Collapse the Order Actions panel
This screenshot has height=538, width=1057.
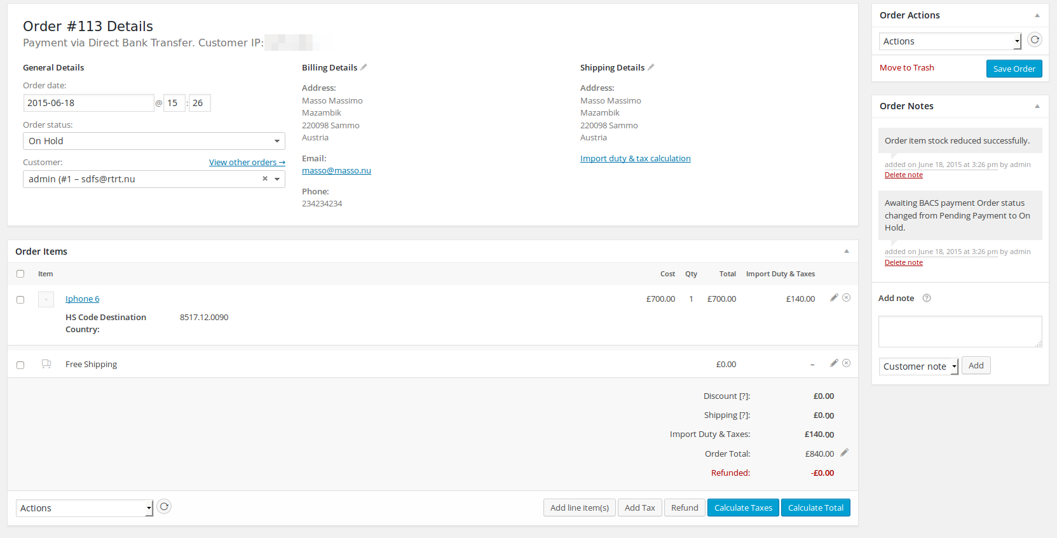[x=1037, y=15]
